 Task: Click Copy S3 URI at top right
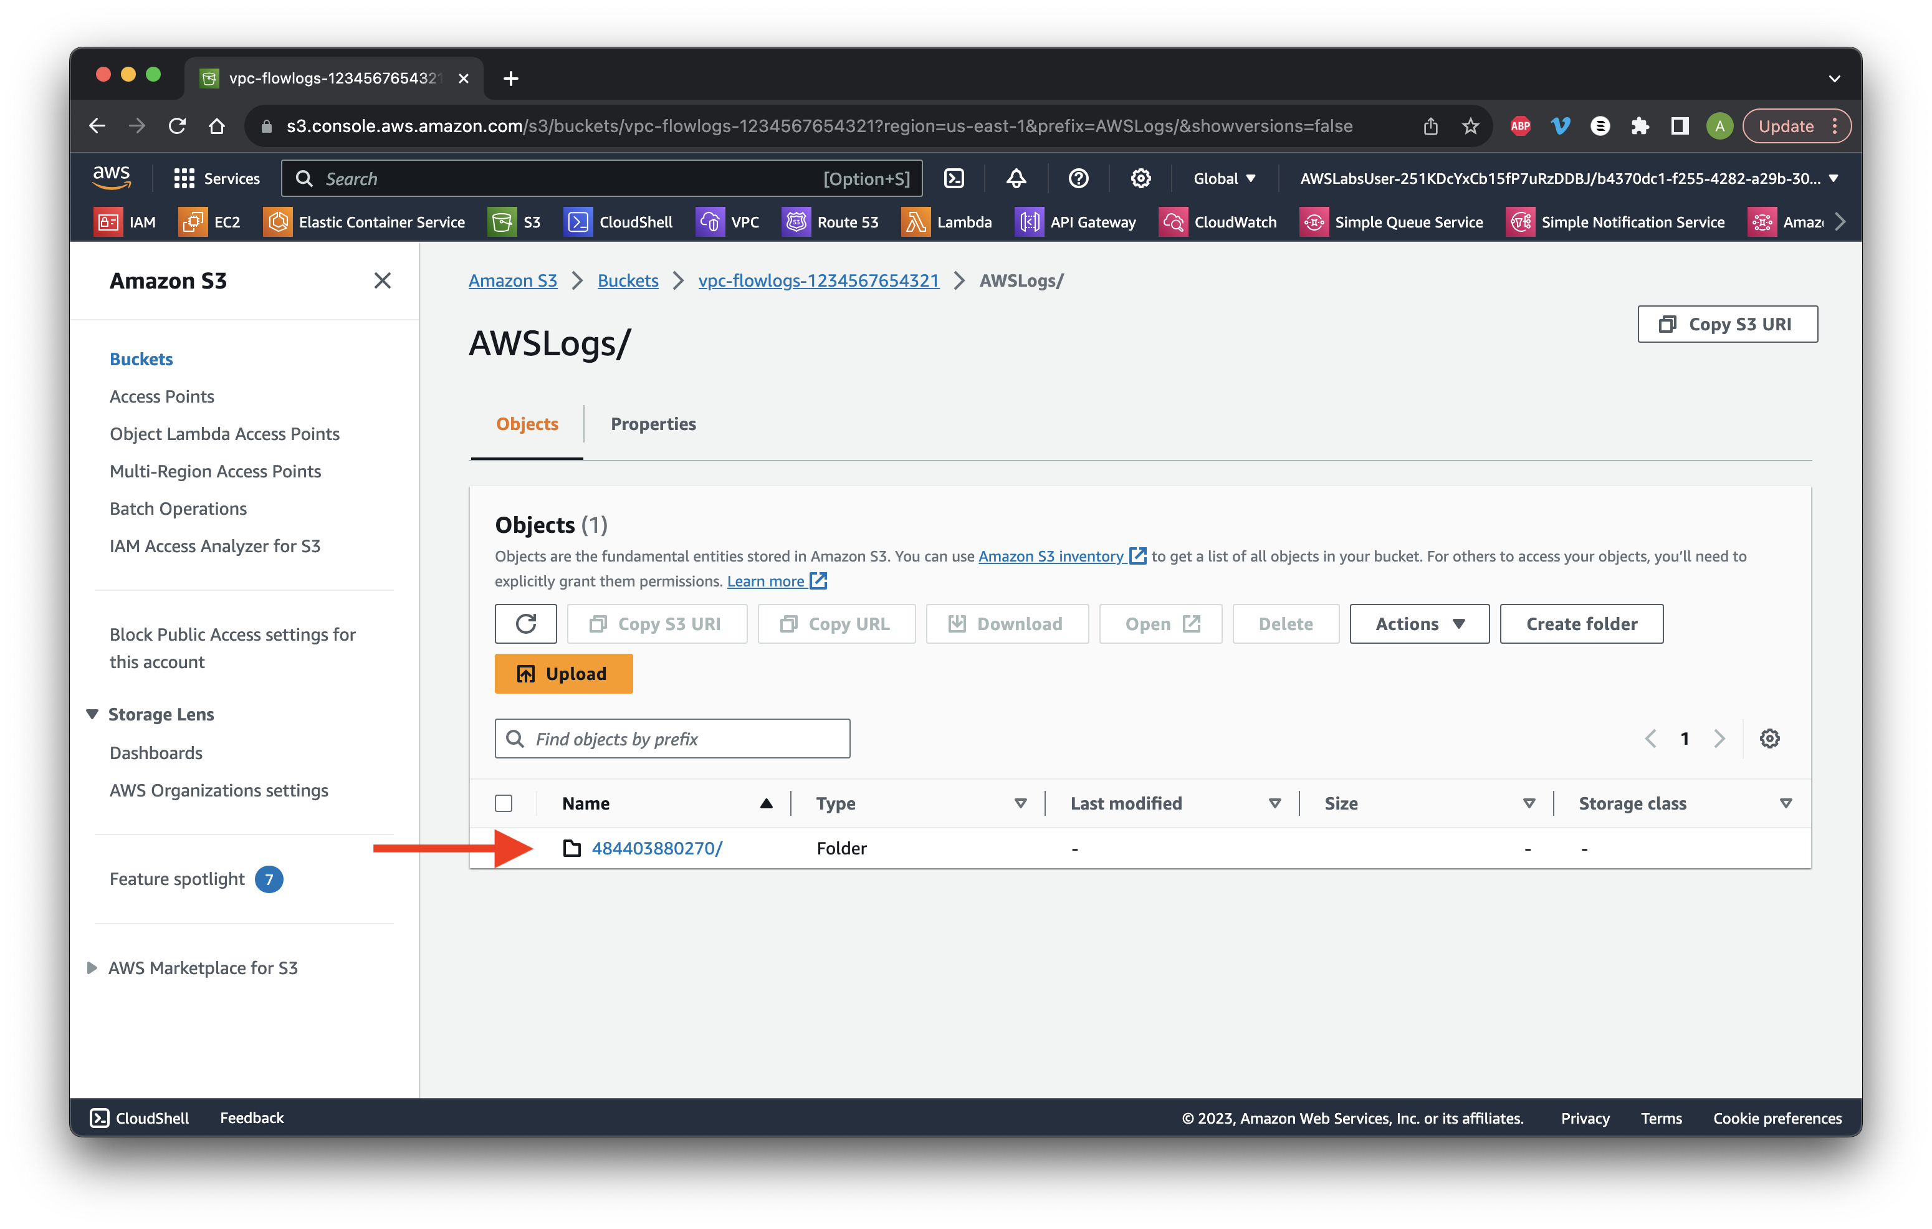[1728, 323]
